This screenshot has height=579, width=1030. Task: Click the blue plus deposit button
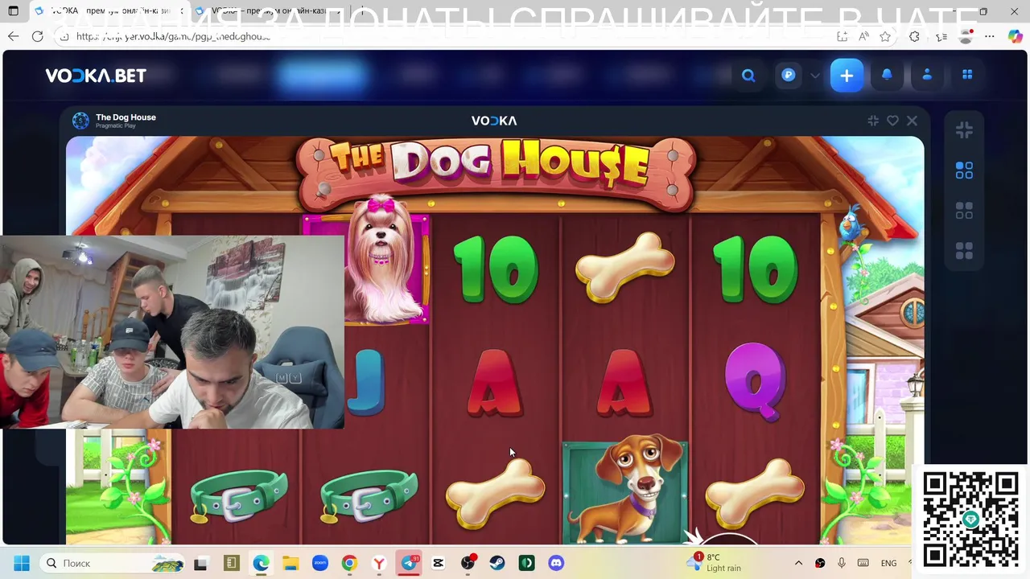coord(847,76)
